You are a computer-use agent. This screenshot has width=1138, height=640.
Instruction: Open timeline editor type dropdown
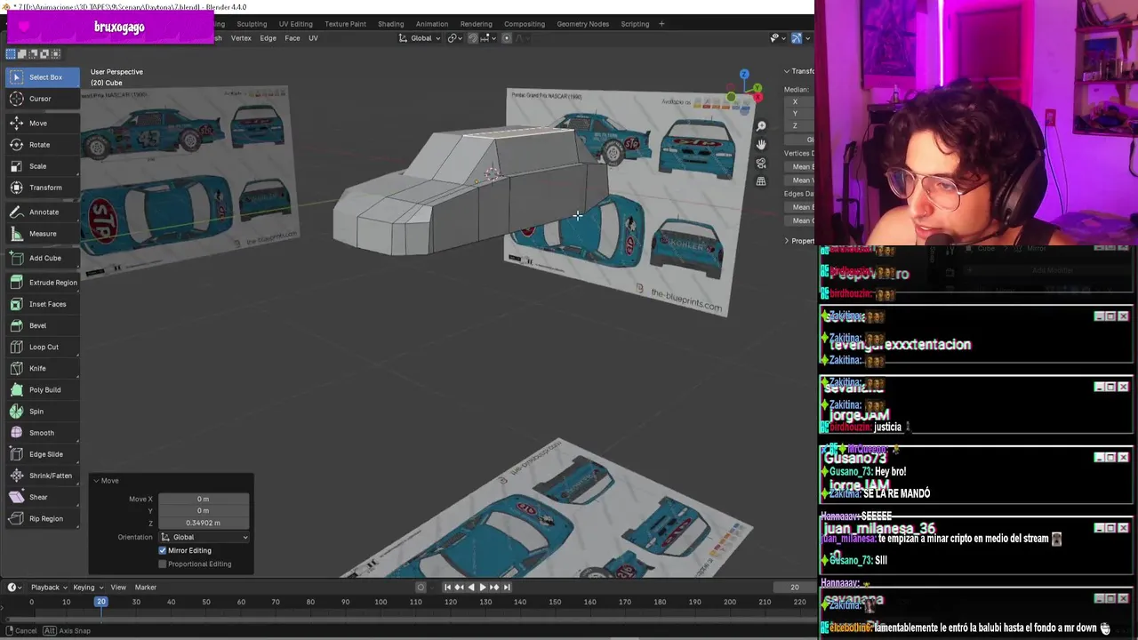[x=14, y=587]
